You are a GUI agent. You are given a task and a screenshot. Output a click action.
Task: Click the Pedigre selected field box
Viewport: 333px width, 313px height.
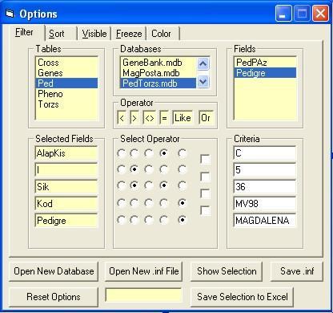66,221
